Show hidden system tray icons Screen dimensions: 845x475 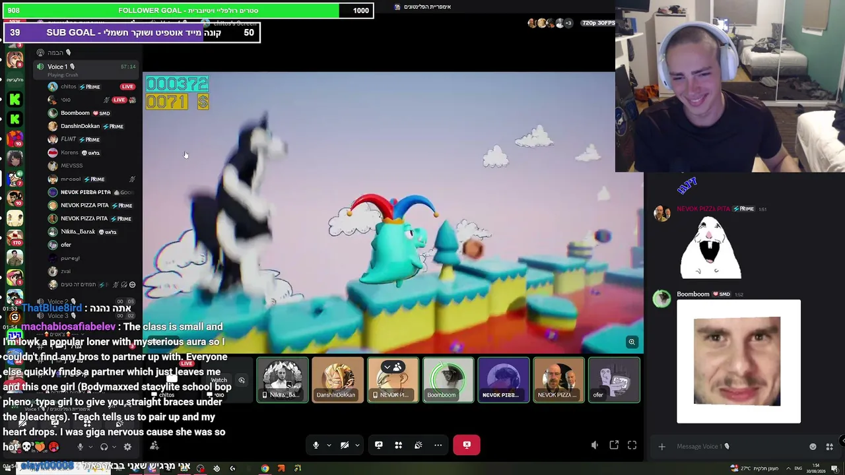788,468
